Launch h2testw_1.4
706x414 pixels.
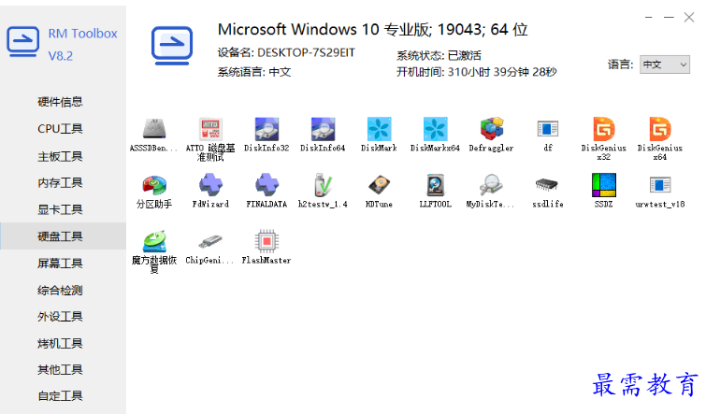(323, 185)
